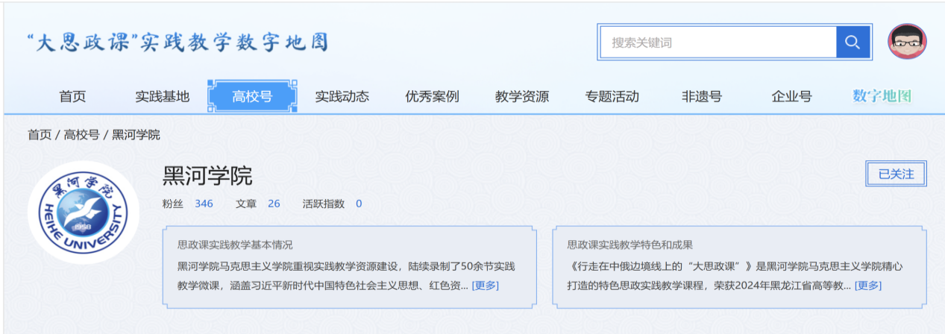Image resolution: width=945 pixels, height=334 pixels.
Task: Switch to the 非遗号 tab
Action: [x=701, y=96]
